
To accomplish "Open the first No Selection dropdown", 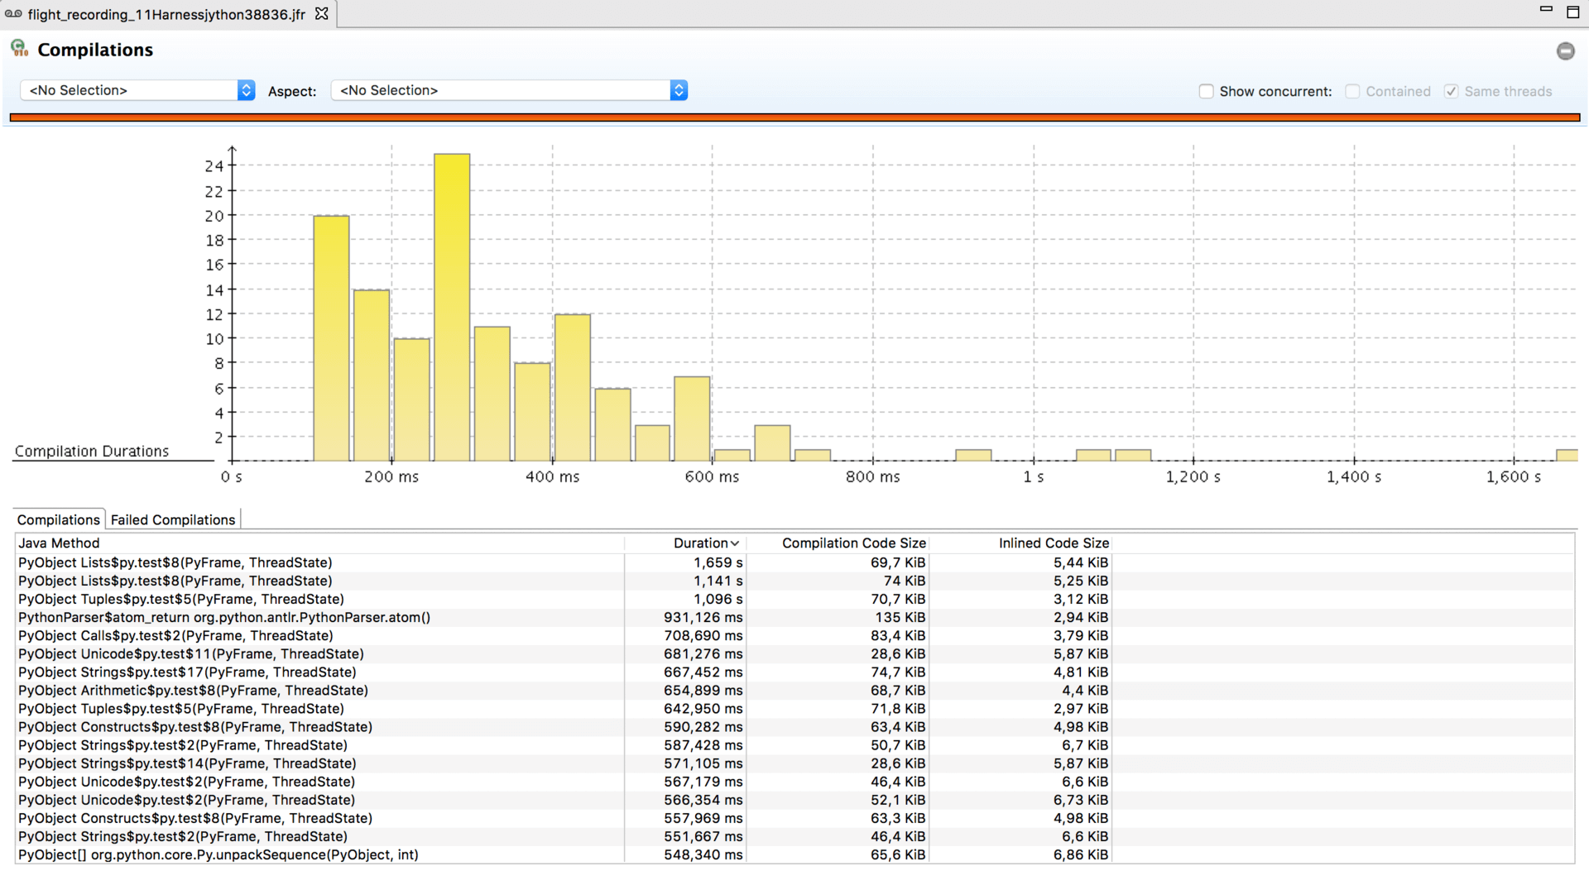I will click(x=137, y=90).
